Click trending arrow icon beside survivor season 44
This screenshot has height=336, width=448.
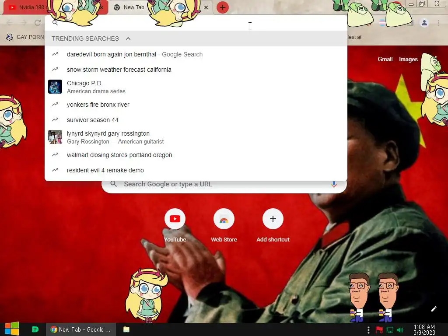tap(55, 119)
